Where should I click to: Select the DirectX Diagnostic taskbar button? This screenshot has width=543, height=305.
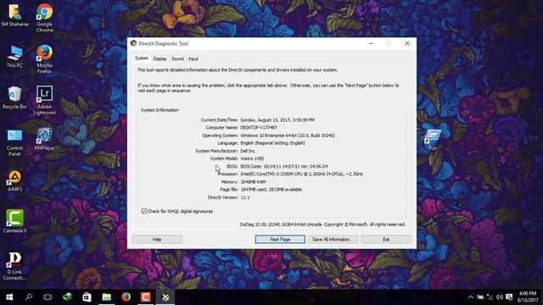point(165,297)
